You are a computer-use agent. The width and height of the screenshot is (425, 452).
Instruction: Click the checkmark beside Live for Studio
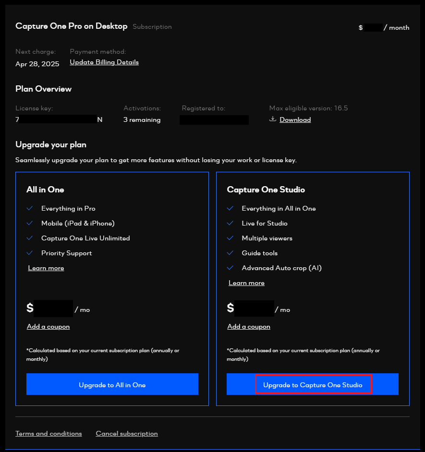[230, 223]
